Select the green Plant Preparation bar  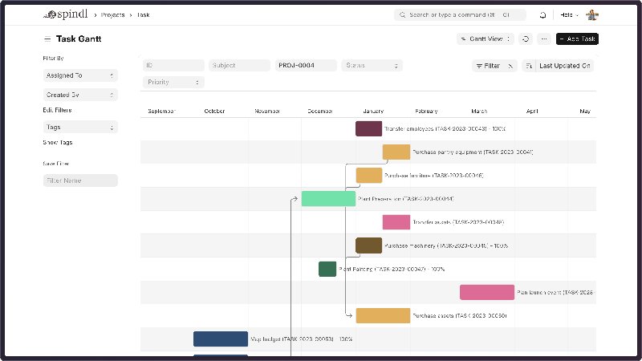328,198
